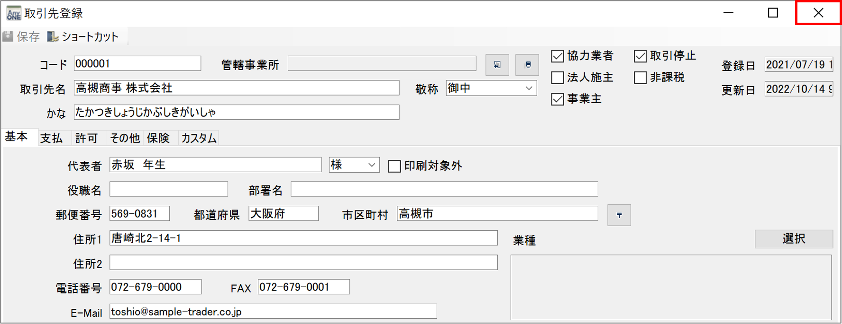Open the 様 honorific dropdown next to 代表者

(372, 165)
